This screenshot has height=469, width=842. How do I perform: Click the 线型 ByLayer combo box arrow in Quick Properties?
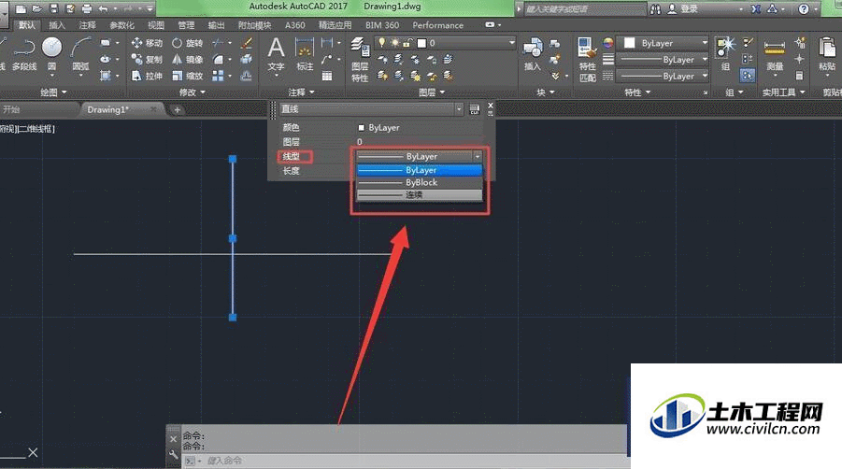[477, 156]
